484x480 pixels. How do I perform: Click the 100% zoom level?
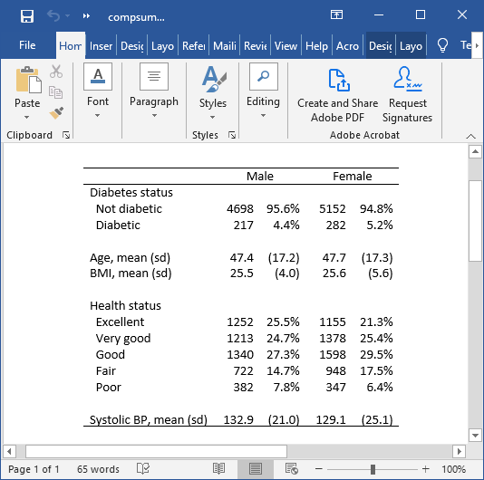pos(453,469)
